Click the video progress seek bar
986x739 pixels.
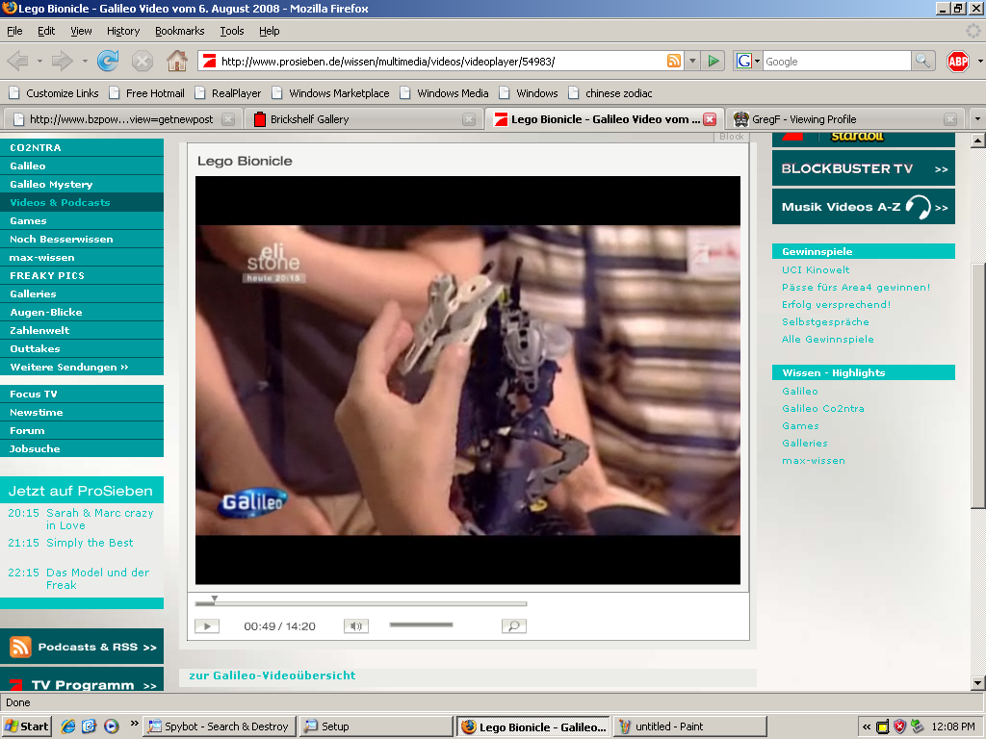[361, 604]
